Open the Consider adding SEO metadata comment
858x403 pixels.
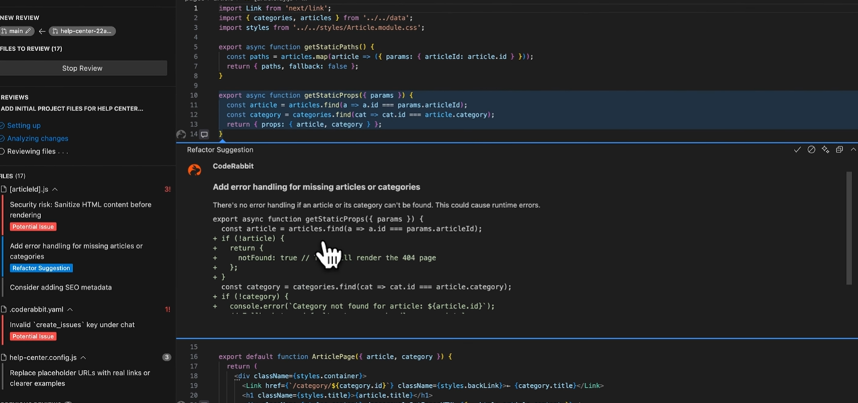[61, 287]
